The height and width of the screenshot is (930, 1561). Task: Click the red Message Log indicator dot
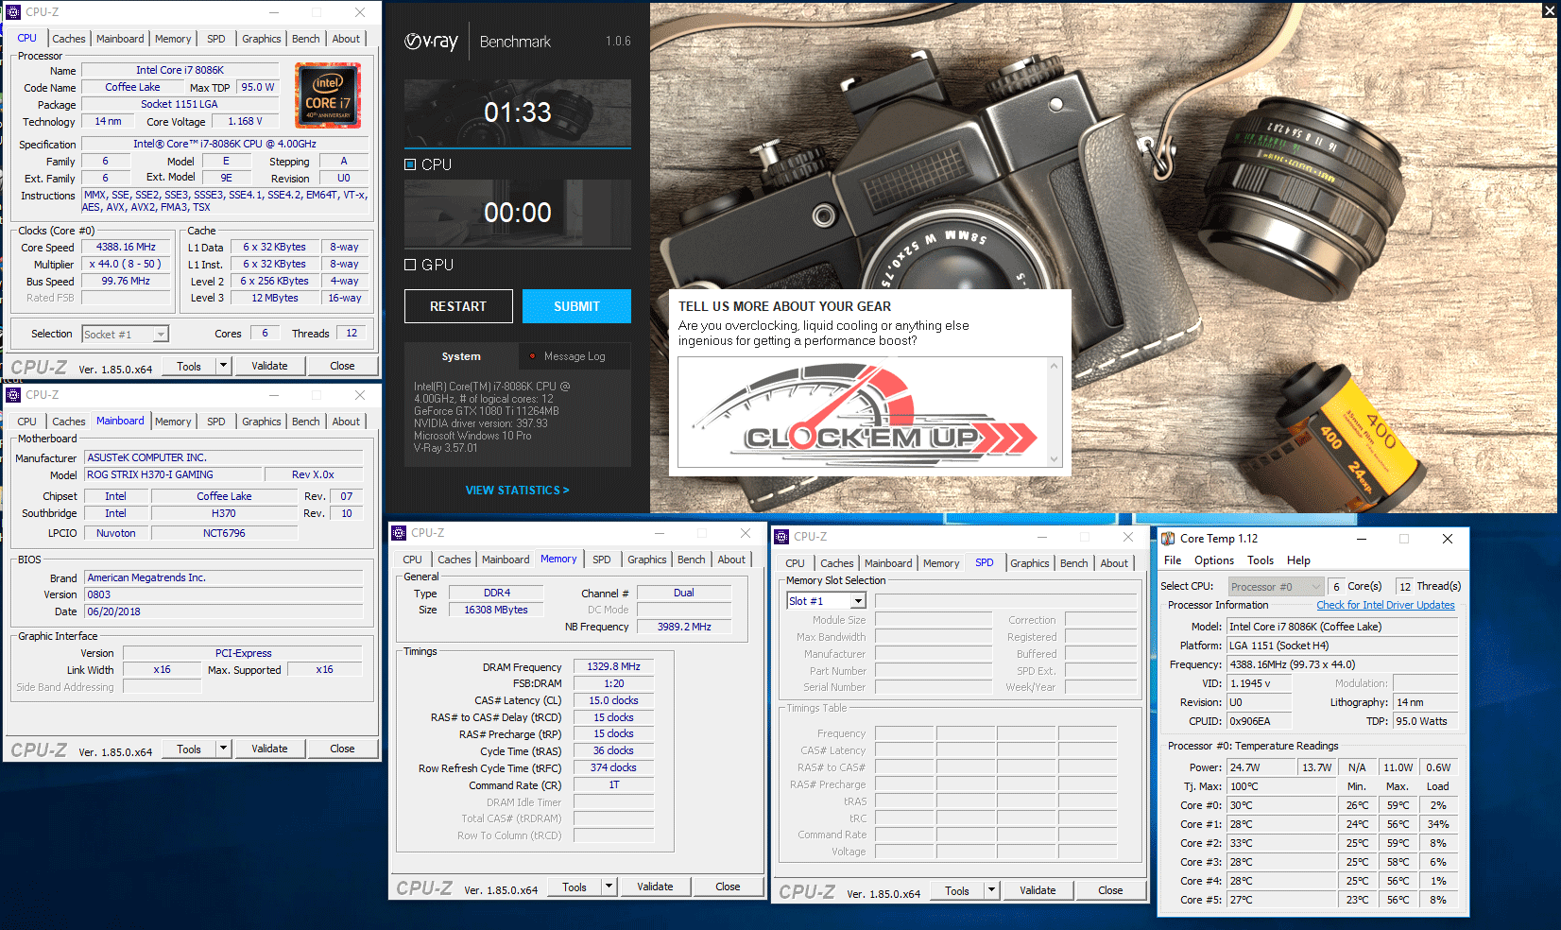tap(534, 356)
